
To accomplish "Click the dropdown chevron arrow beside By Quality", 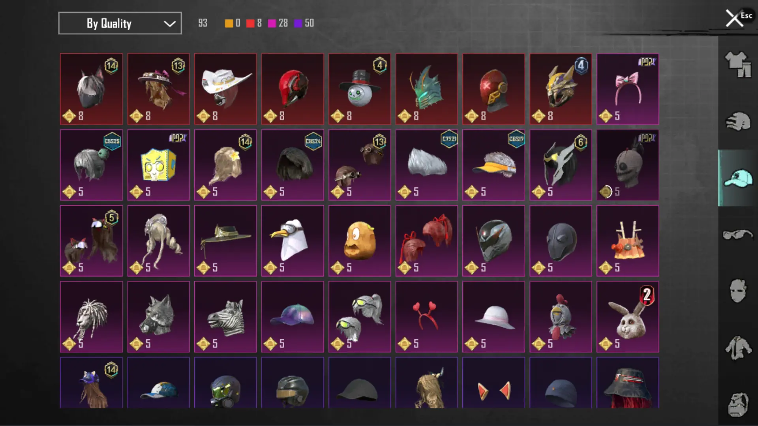I will [170, 24].
